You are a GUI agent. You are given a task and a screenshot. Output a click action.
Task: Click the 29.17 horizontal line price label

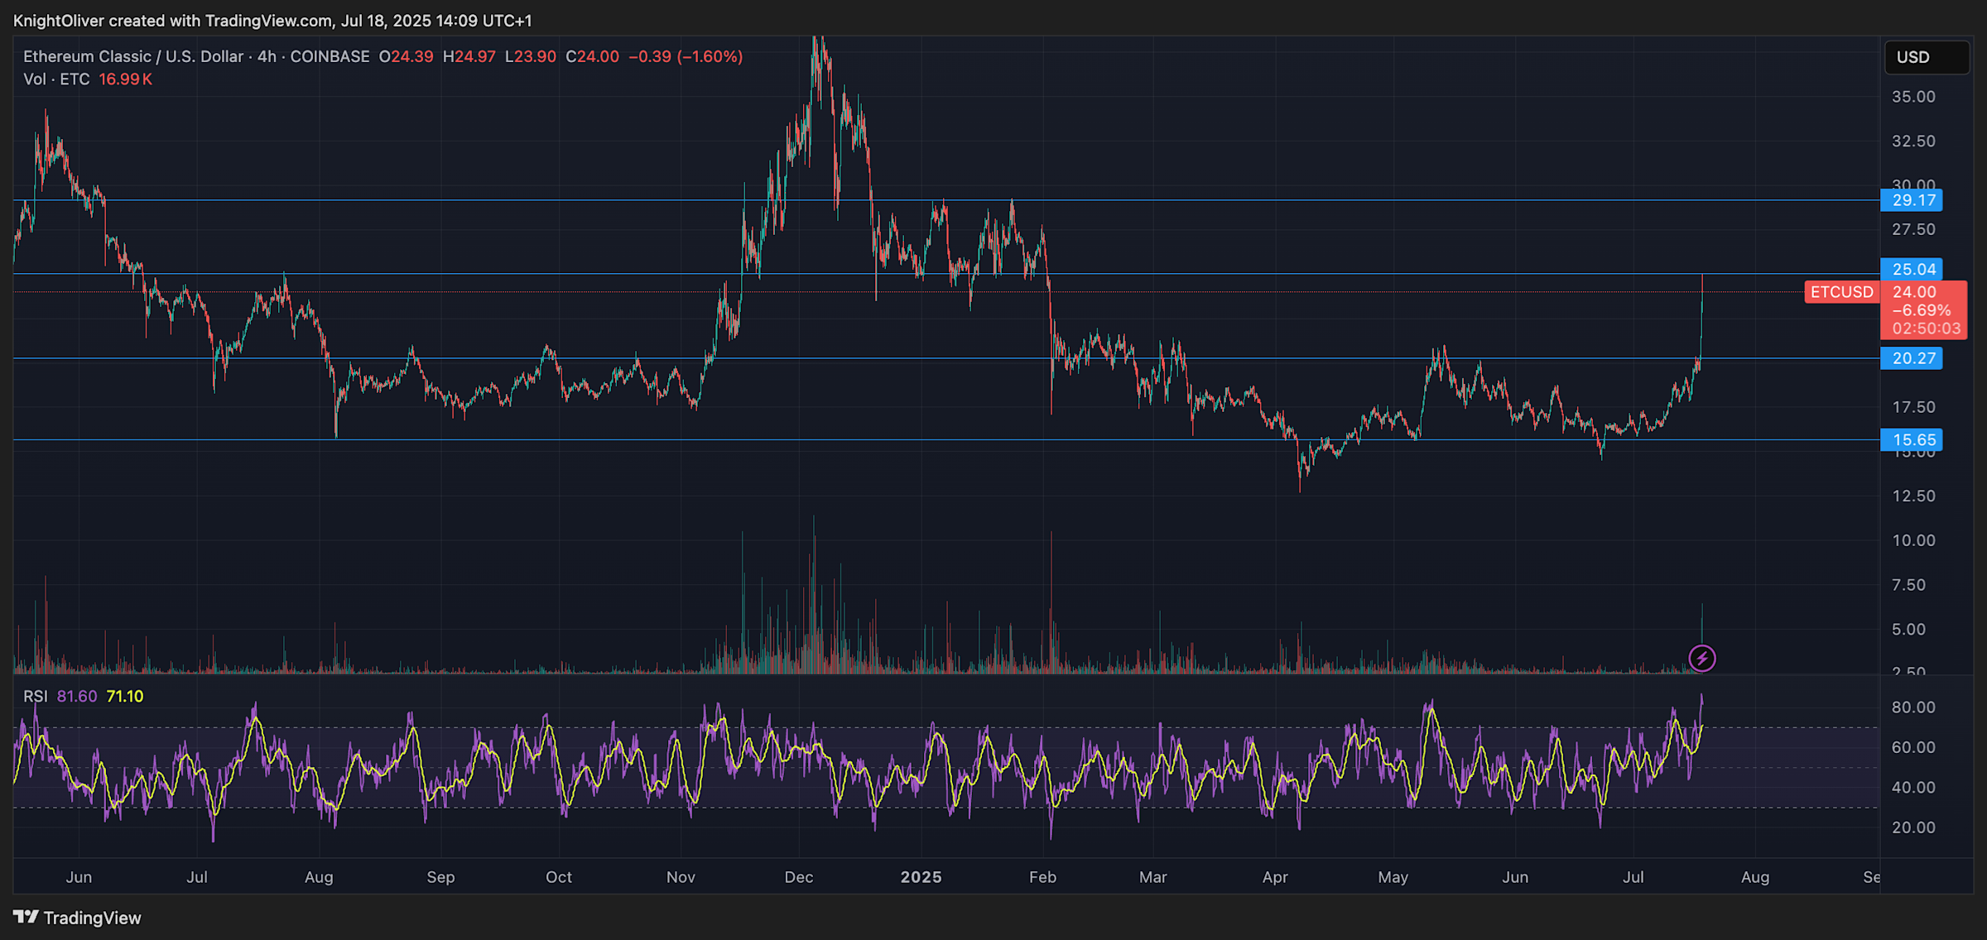(x=1912, y=200)
